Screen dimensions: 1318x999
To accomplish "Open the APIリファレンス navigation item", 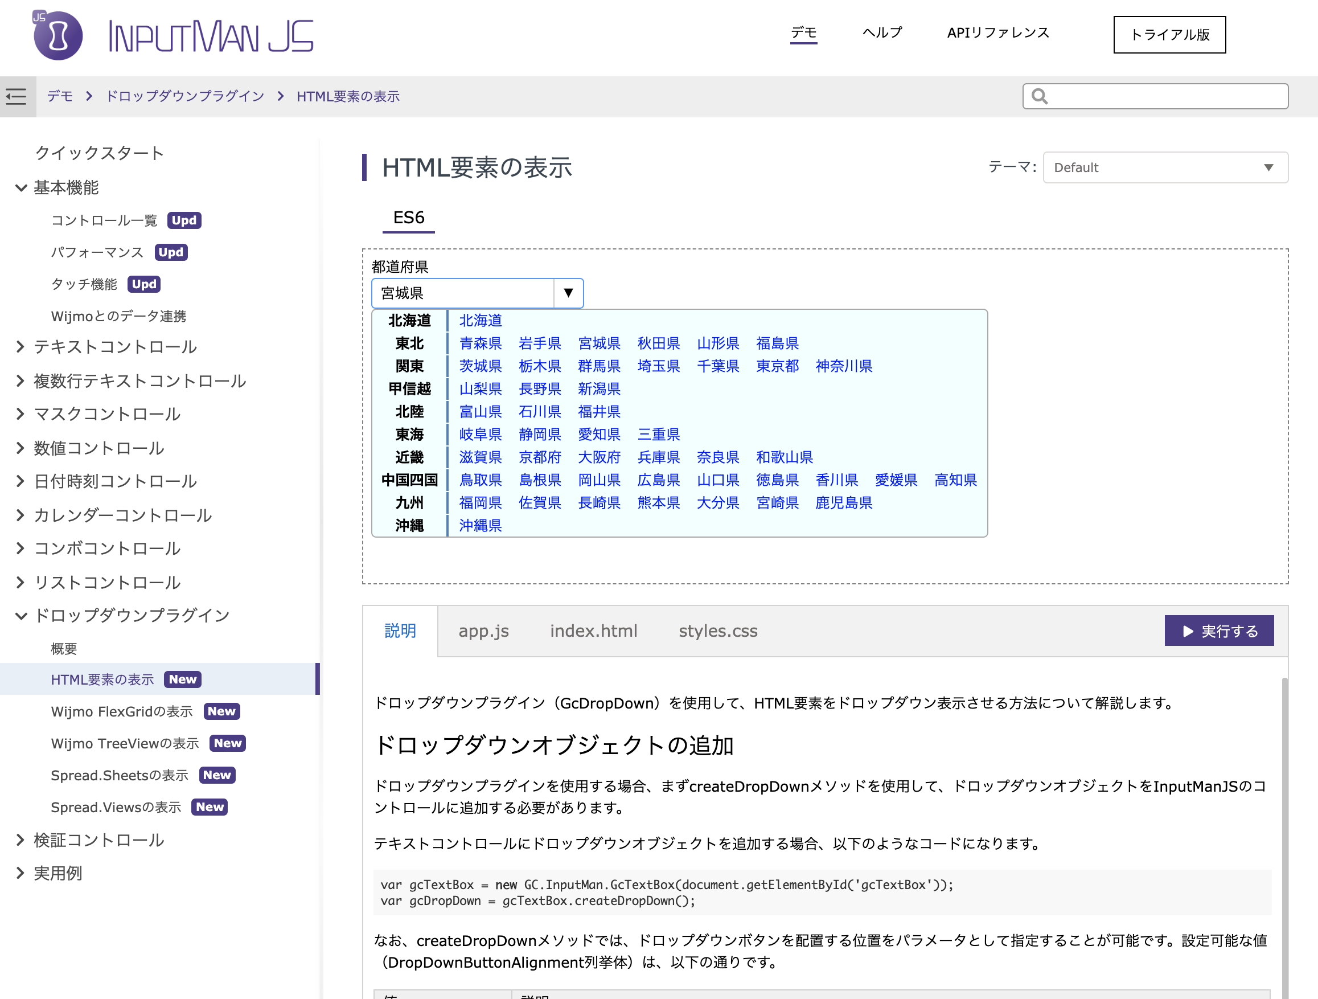I will pyautogui.click(x=998, y=33).
